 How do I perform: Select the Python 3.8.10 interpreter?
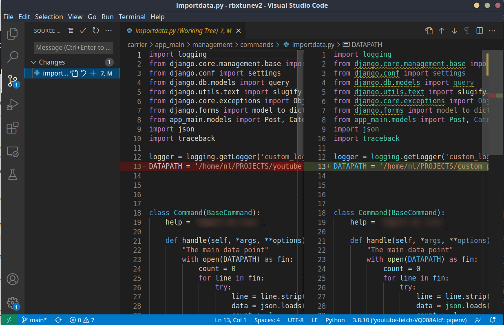(409, 320)
